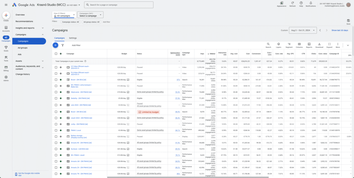
Task: Click Show last 30 days link
Action: click(x=339, y=30)
